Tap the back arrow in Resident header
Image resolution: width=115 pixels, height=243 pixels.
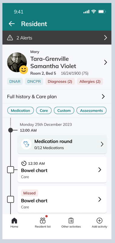click(11, 24)
